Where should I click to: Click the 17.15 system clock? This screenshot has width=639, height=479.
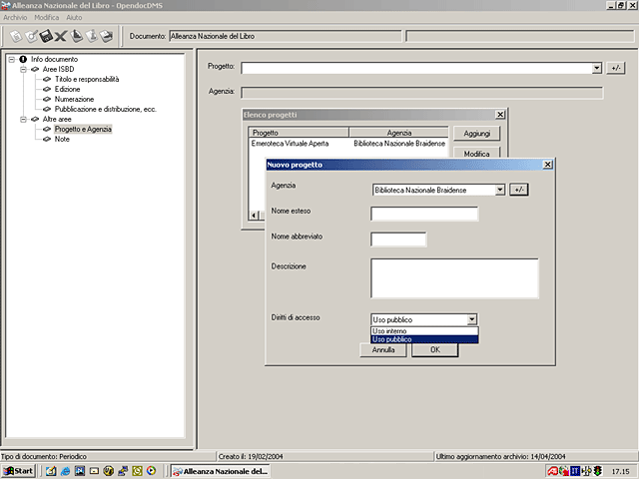[620, 472]
